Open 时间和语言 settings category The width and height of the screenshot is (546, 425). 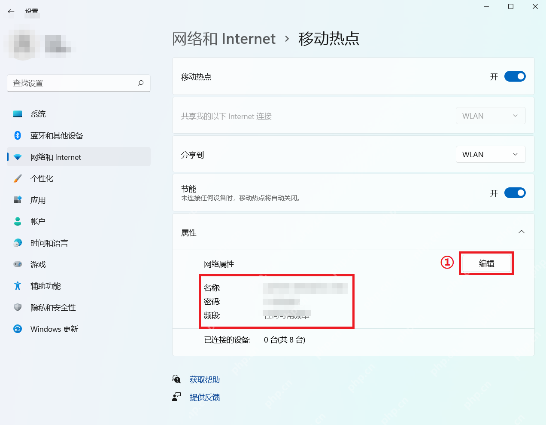click(79, 243)
